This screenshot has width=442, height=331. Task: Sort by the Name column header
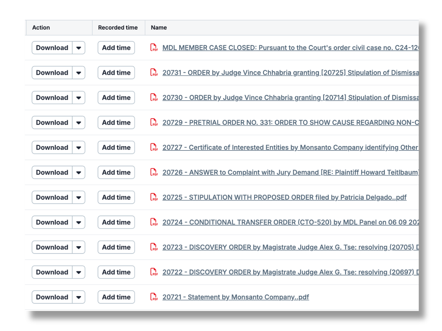tap(159, 28)
